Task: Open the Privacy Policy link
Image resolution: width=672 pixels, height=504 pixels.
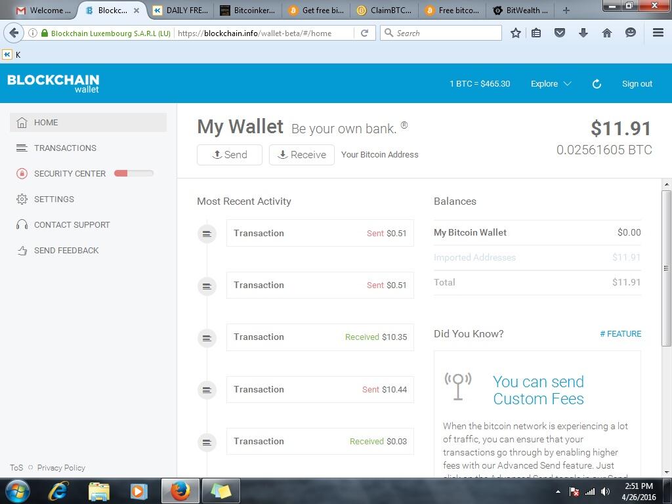Action: point(61,468)
